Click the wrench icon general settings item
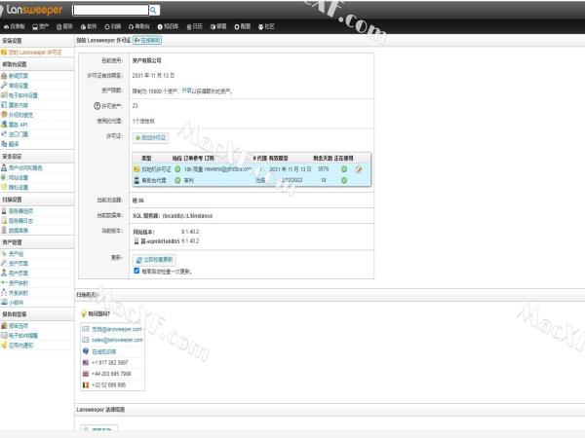 click(x=4, y=86)
